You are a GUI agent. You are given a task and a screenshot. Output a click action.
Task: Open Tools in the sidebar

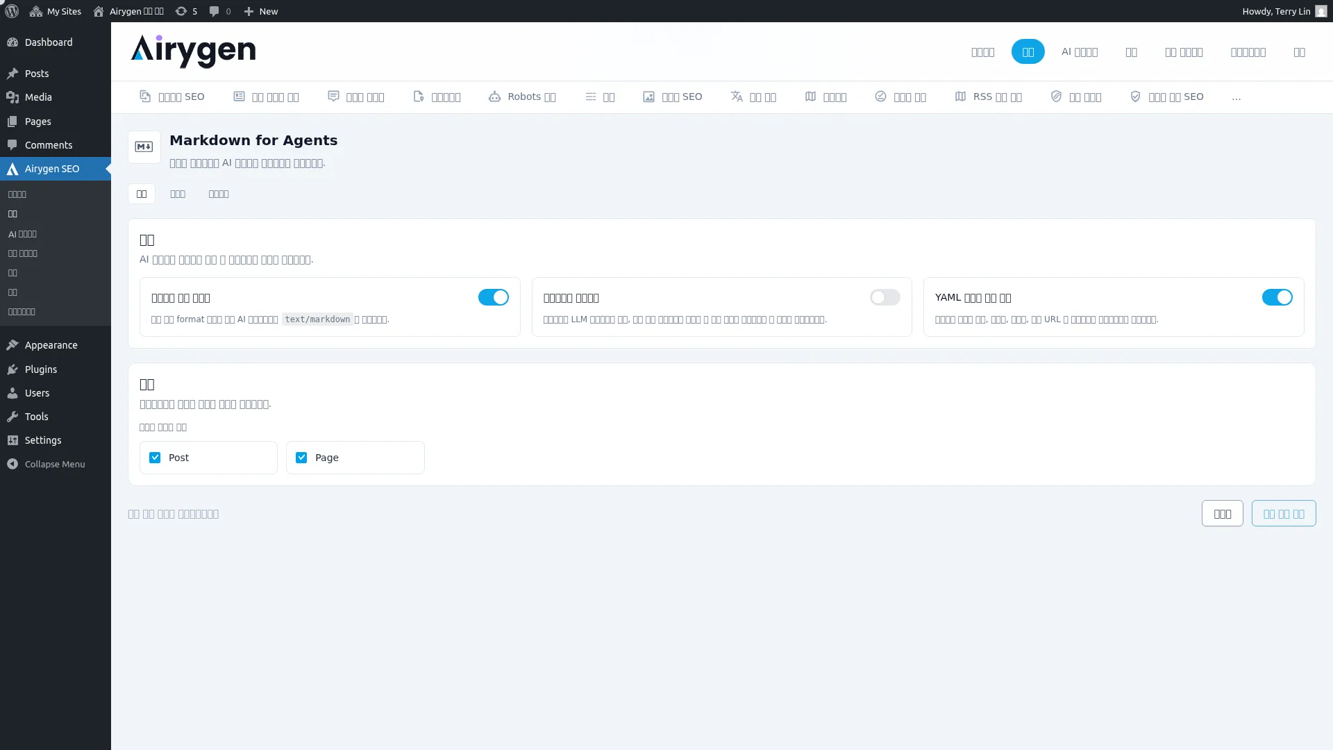pos(56,417)
